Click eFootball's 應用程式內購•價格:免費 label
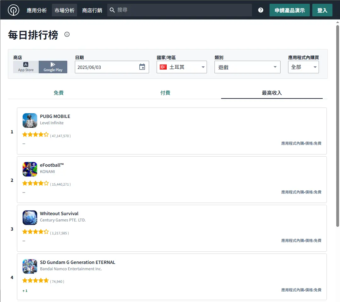Viewport: 340px width, 302px height. (301, 192)
